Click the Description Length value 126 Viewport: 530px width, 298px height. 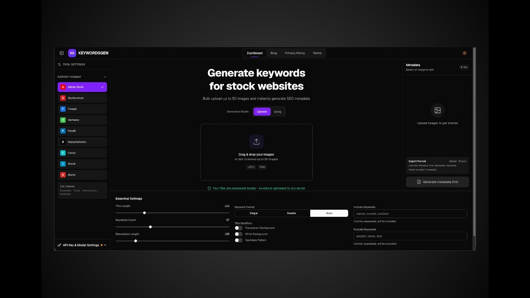227,234
